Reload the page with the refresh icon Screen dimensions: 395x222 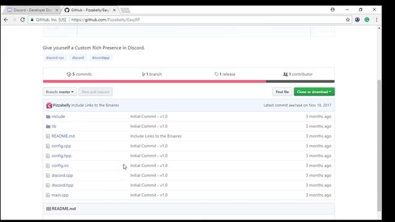coord(22,20)
